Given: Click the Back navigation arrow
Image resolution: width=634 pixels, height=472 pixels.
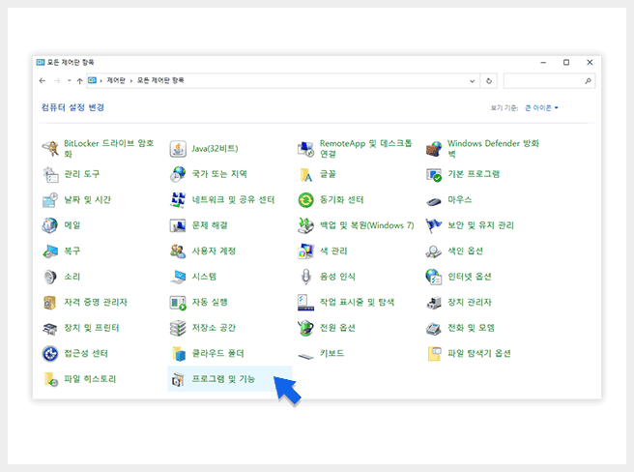Looking at the screenshot, I should [43, 80].
